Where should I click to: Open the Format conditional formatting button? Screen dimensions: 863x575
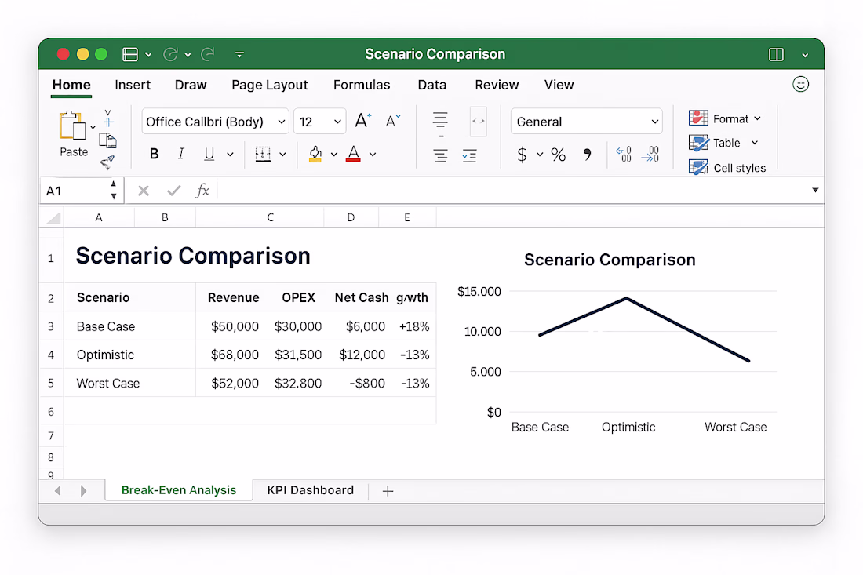(x=724, y=119)
